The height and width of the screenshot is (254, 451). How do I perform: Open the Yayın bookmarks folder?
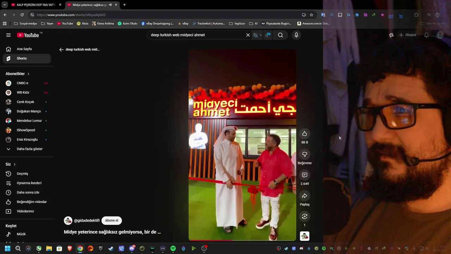47,24
